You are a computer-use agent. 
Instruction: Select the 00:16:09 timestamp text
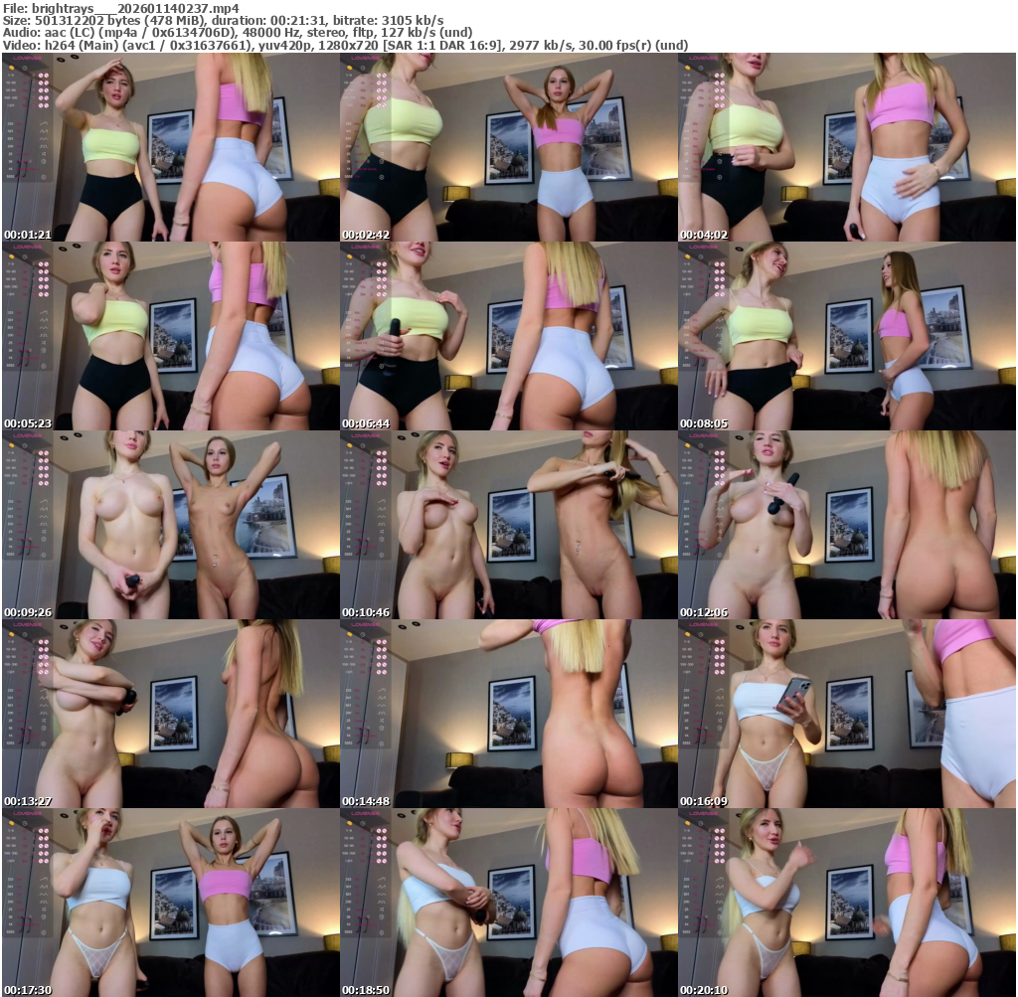click(704, 801)
